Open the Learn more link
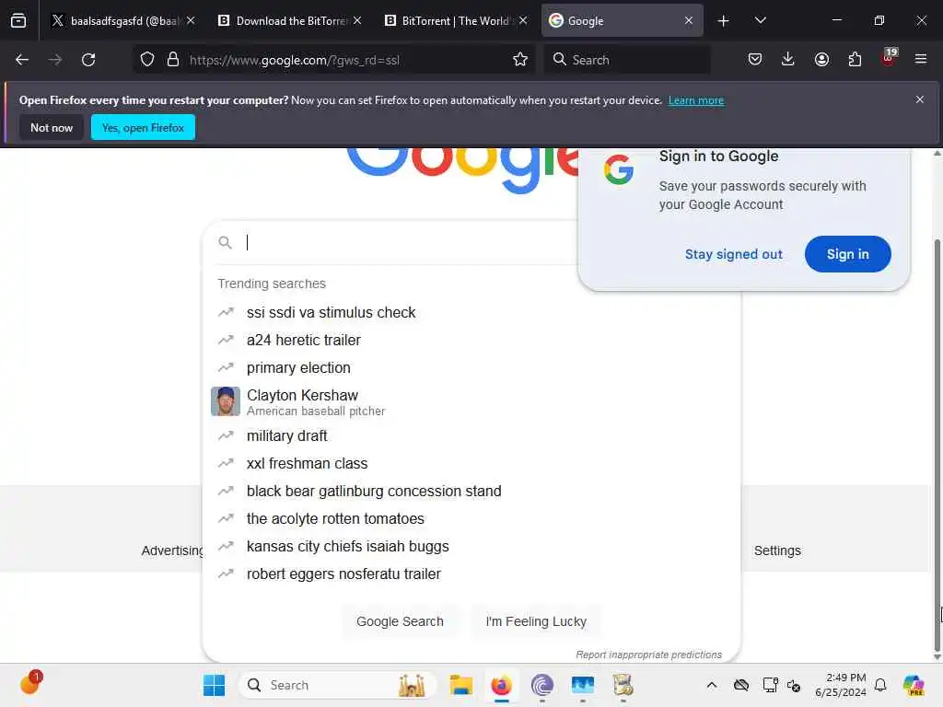943x707 pixels. [x=696, y=100]
